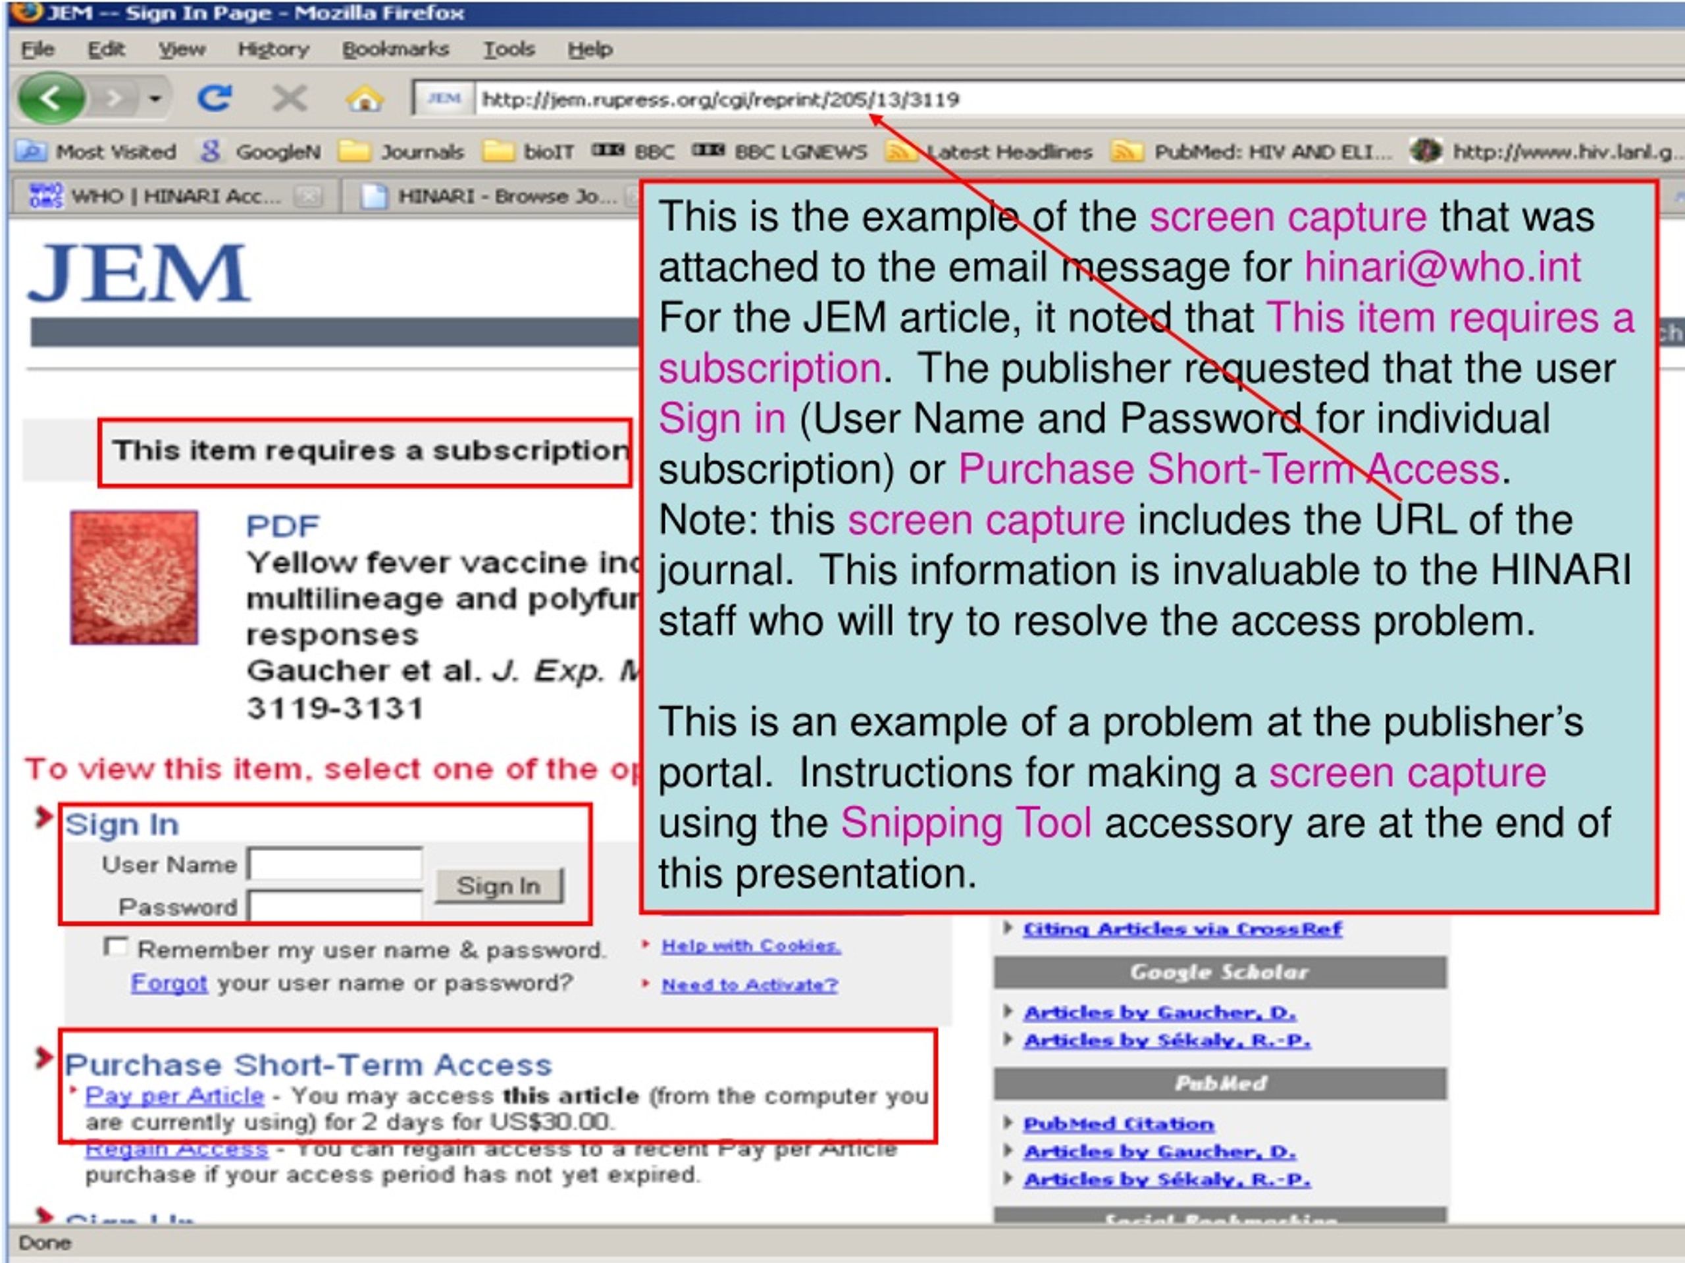Reload the page with the refresh icon

click(x=214, y=98)
